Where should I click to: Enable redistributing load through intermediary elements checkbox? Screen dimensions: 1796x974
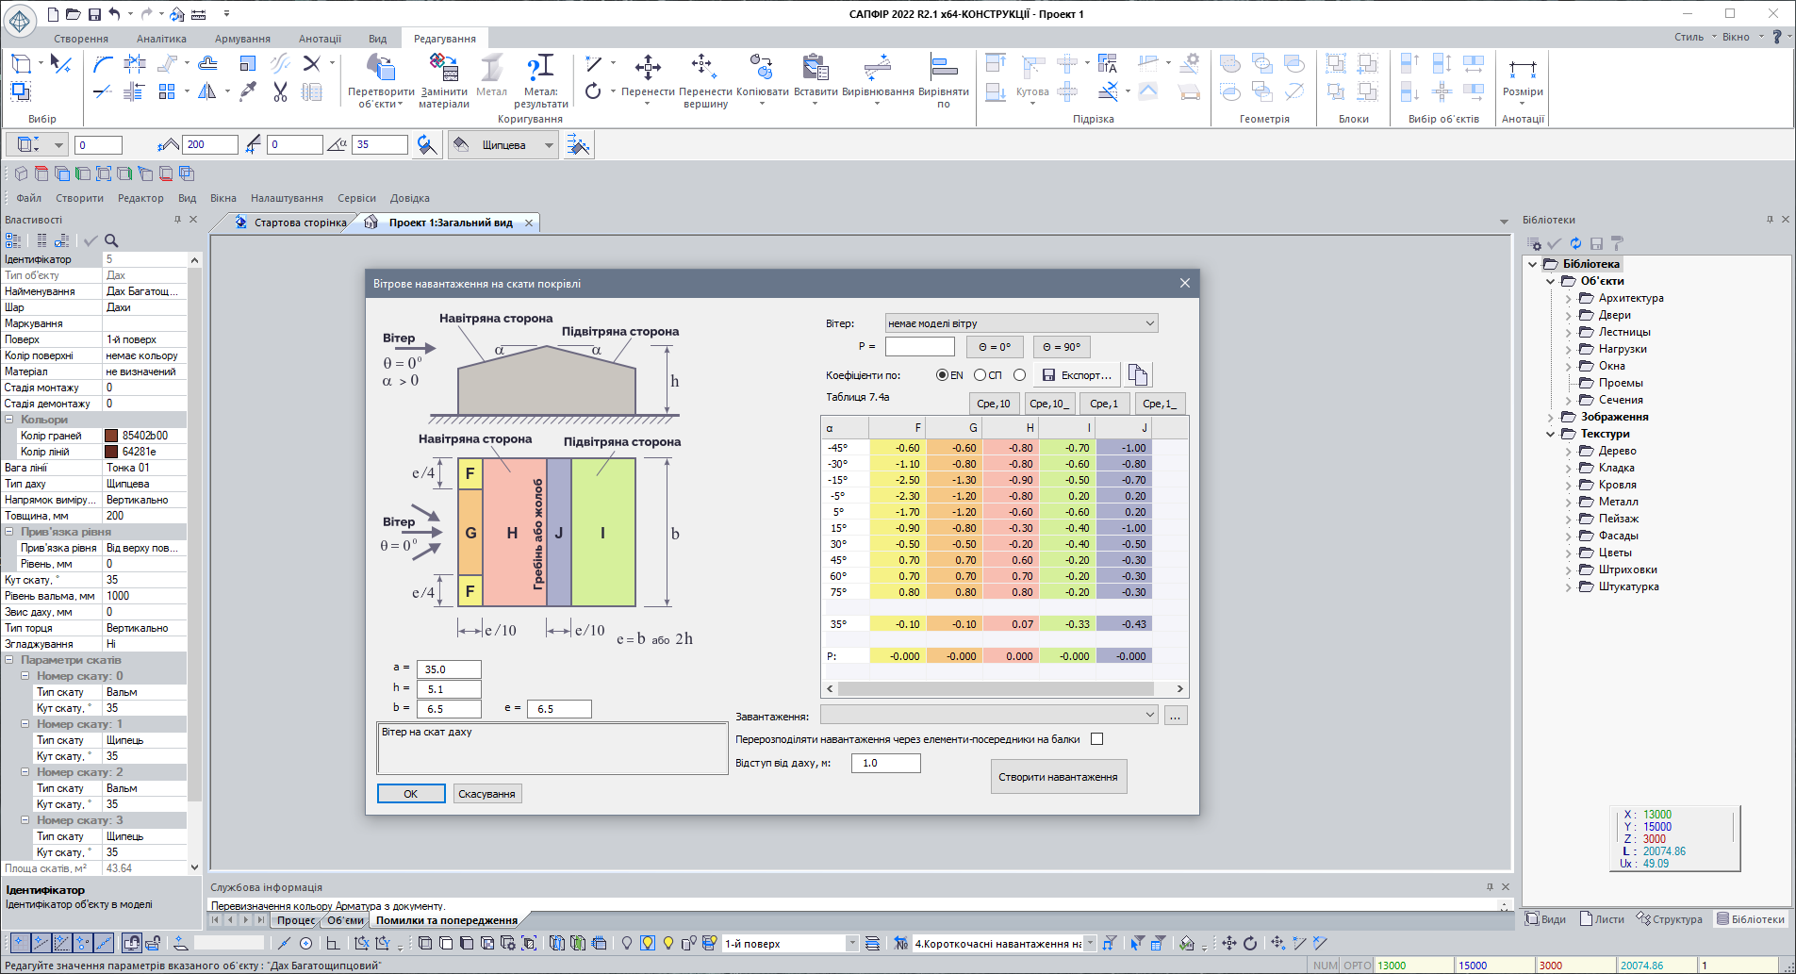[x=1096, y=739]
